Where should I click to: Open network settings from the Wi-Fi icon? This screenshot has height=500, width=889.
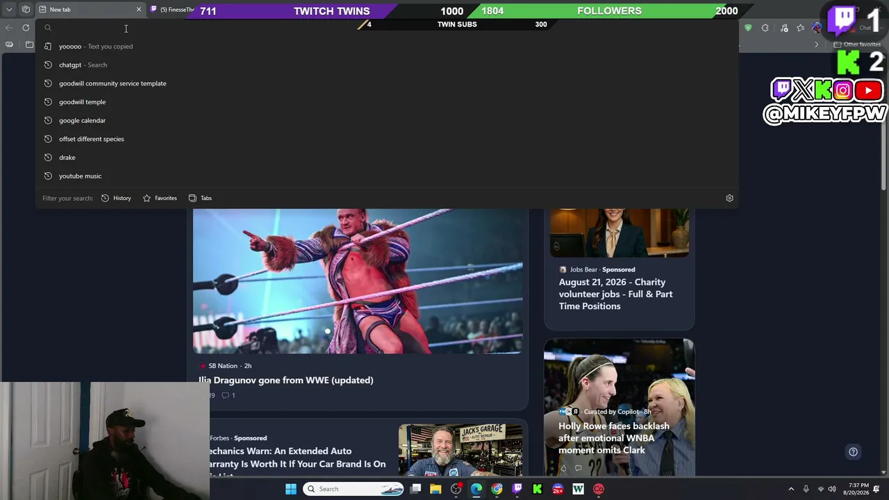[820, 489]
